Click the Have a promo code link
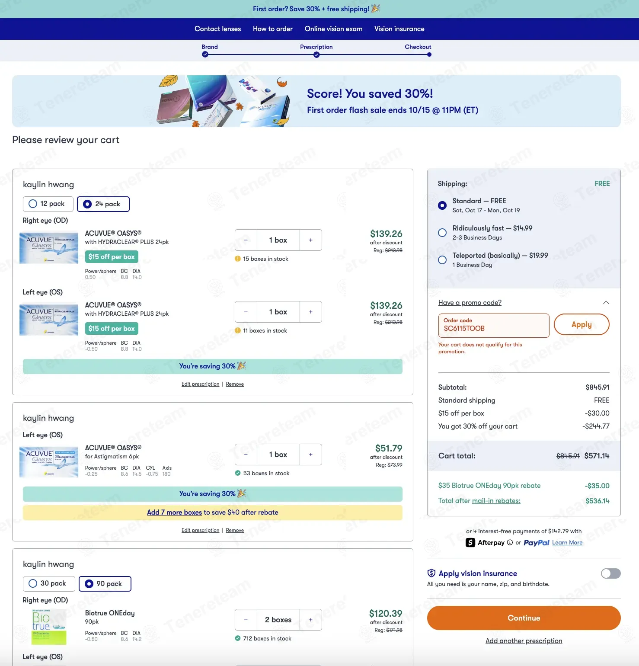This screenshot has width=639, height=666. tap(470, 303)
